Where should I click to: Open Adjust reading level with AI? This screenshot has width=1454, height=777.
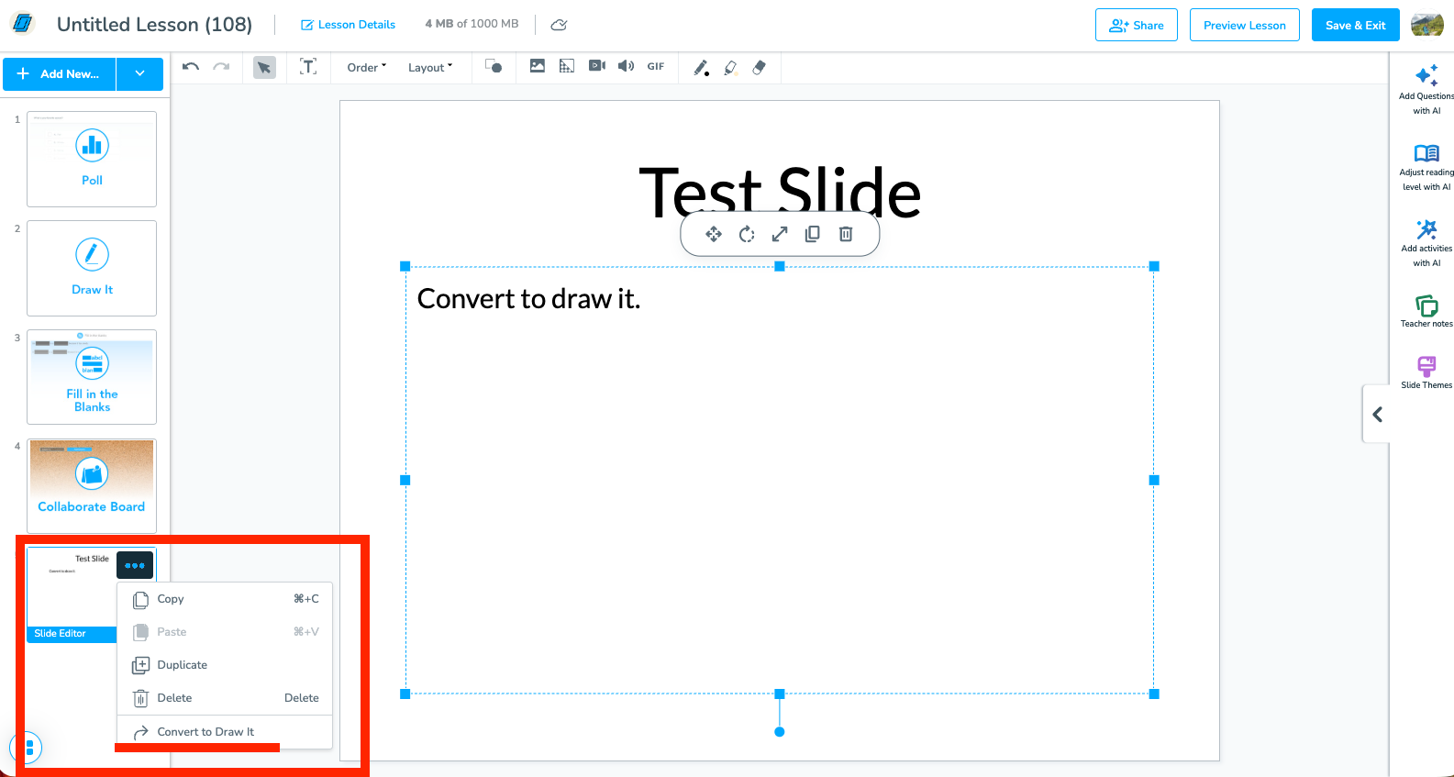pyautogui.click(x=1426, y=167)
